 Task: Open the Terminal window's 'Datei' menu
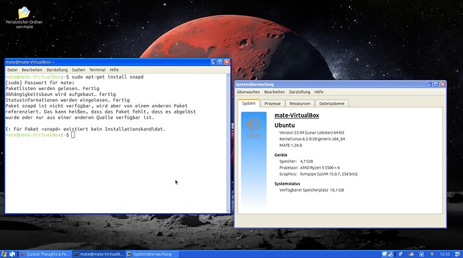click(x=12, y=70)
